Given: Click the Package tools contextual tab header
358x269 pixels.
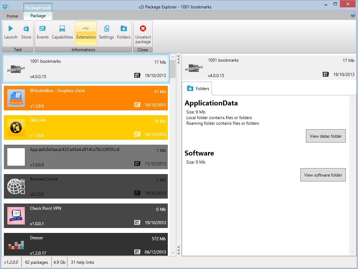Looking at the screenshot, I should coord(38,8).
